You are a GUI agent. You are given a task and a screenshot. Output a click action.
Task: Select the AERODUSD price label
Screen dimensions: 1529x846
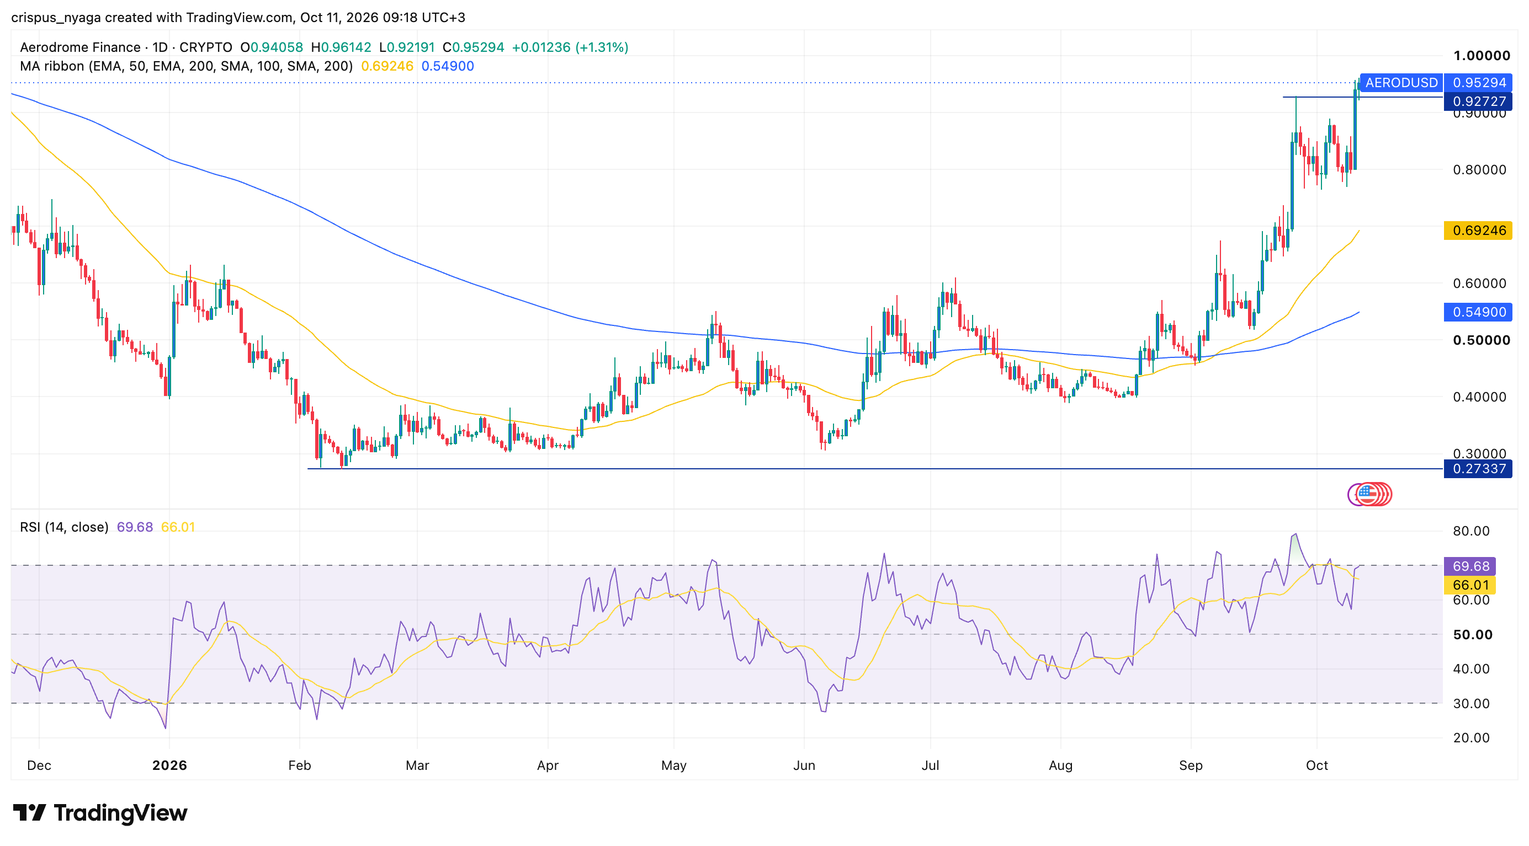tap(1401, 82)
